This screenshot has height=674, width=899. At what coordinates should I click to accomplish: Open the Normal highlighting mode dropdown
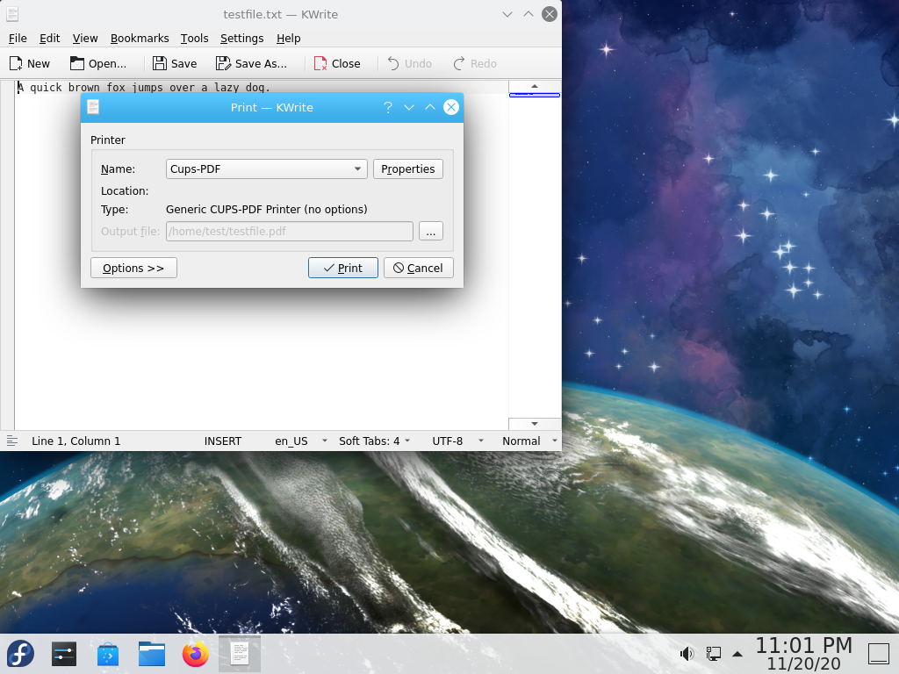tap(529, 441)
